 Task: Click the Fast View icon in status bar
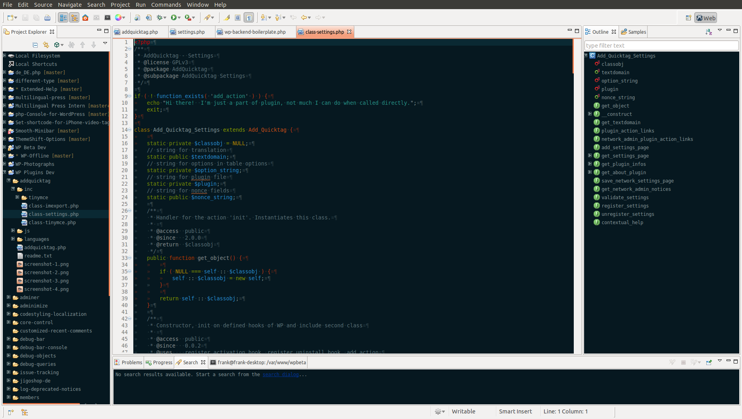(11, 412)
